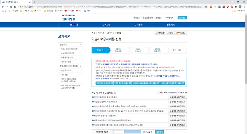The image size is (247, 134).
Task: Open the 뷰어다운 viewer download button
Action: (160, 33)
